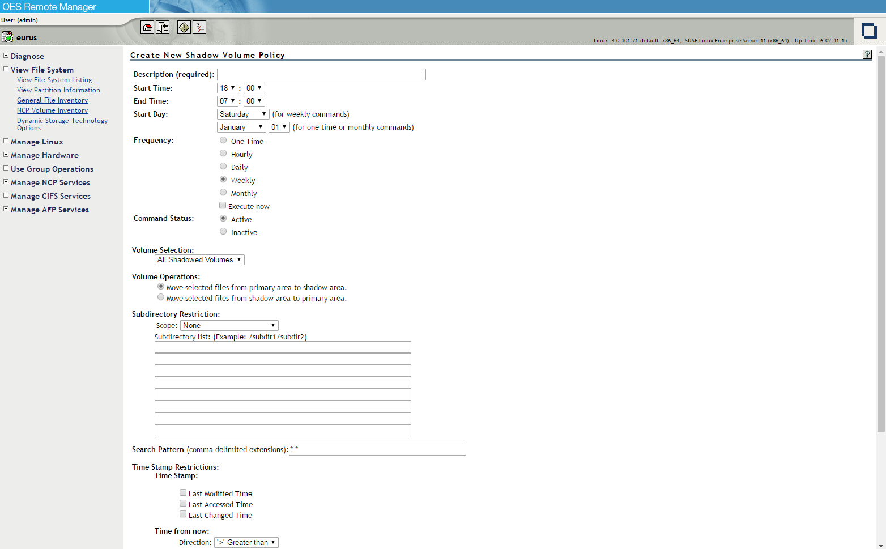Image resolution: width=886 pixels, height=549 pixels.
Task: Open the day-of-month dropdown
Action: coord(279,127)
